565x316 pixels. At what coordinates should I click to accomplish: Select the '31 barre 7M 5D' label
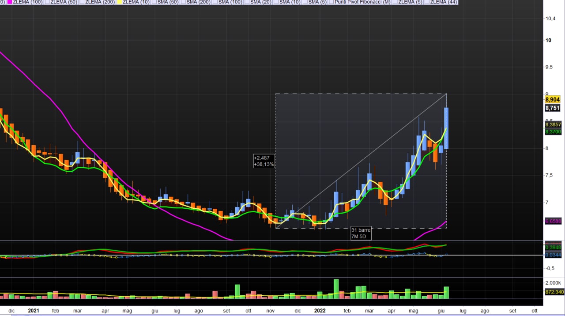tap(361, 233)
